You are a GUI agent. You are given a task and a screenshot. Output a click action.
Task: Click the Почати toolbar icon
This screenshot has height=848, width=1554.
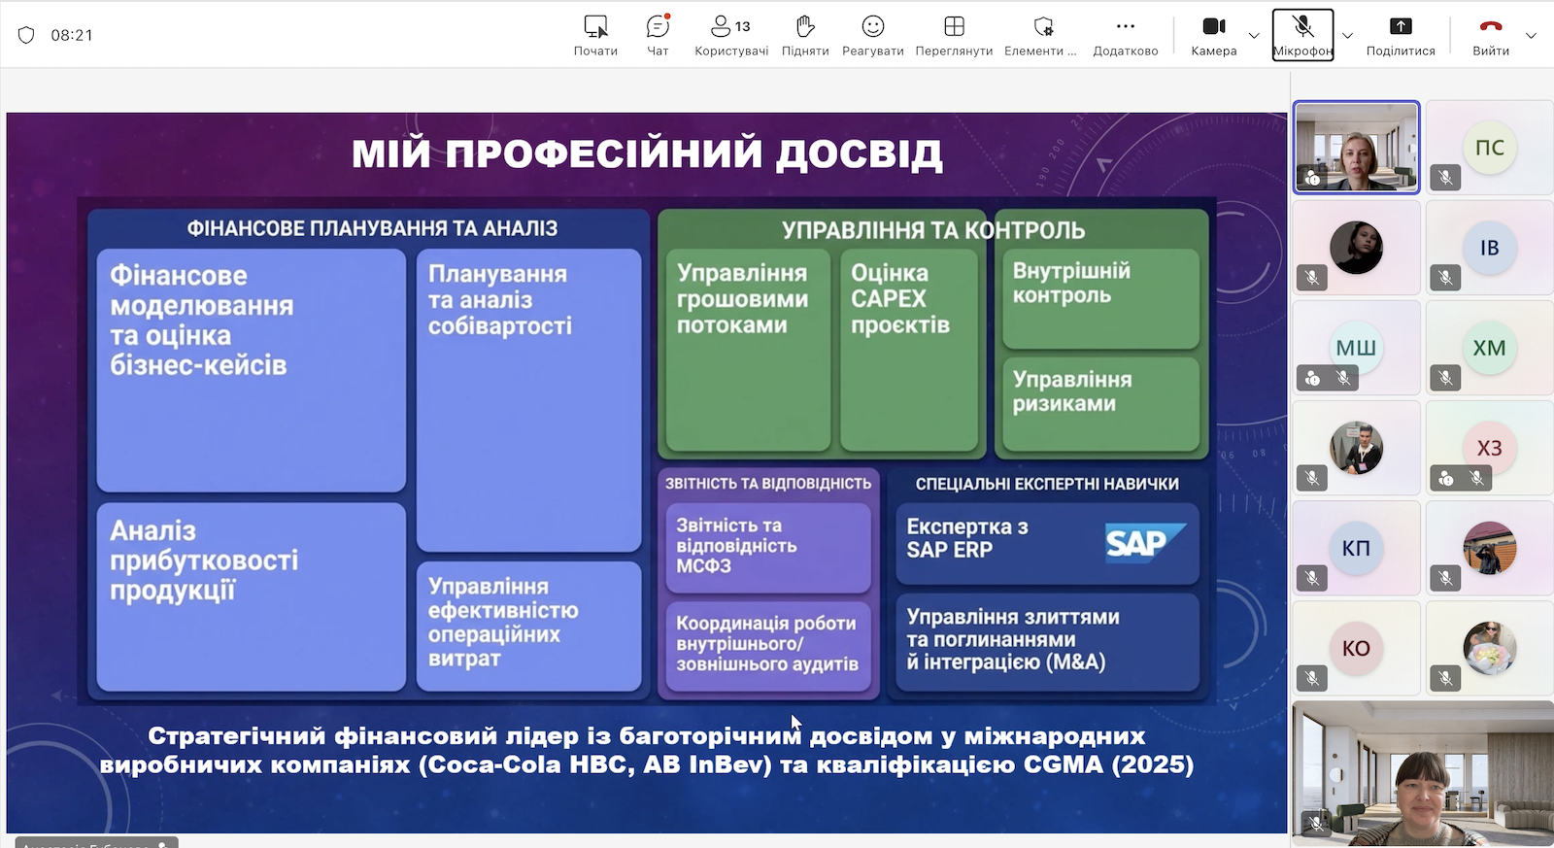click(x=595, y=35)
